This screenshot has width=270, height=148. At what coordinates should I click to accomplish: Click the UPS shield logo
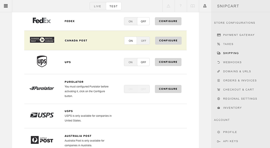(42, 61)
